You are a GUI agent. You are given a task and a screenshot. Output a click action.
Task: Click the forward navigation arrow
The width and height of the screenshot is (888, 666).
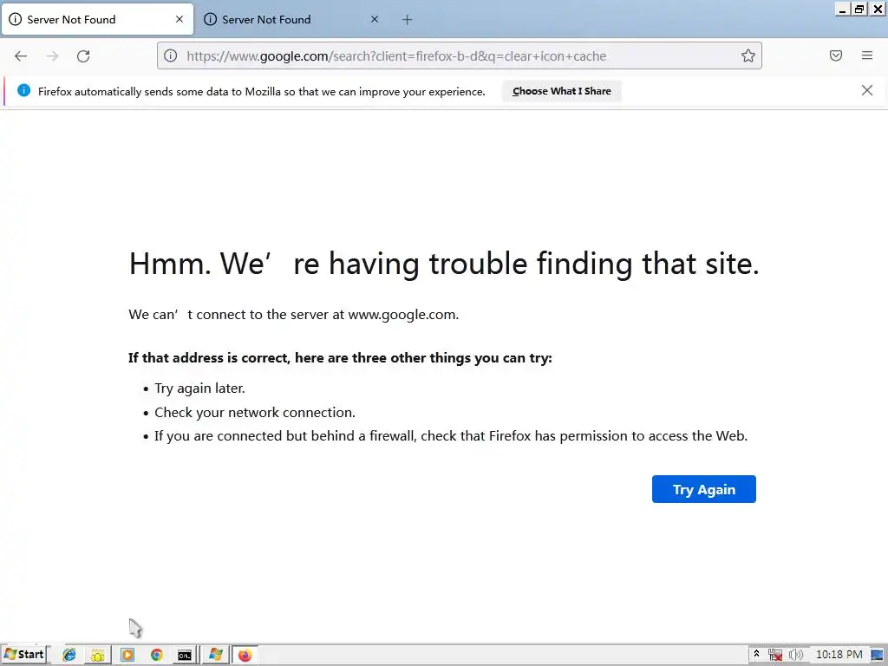[x=52, y=56]
